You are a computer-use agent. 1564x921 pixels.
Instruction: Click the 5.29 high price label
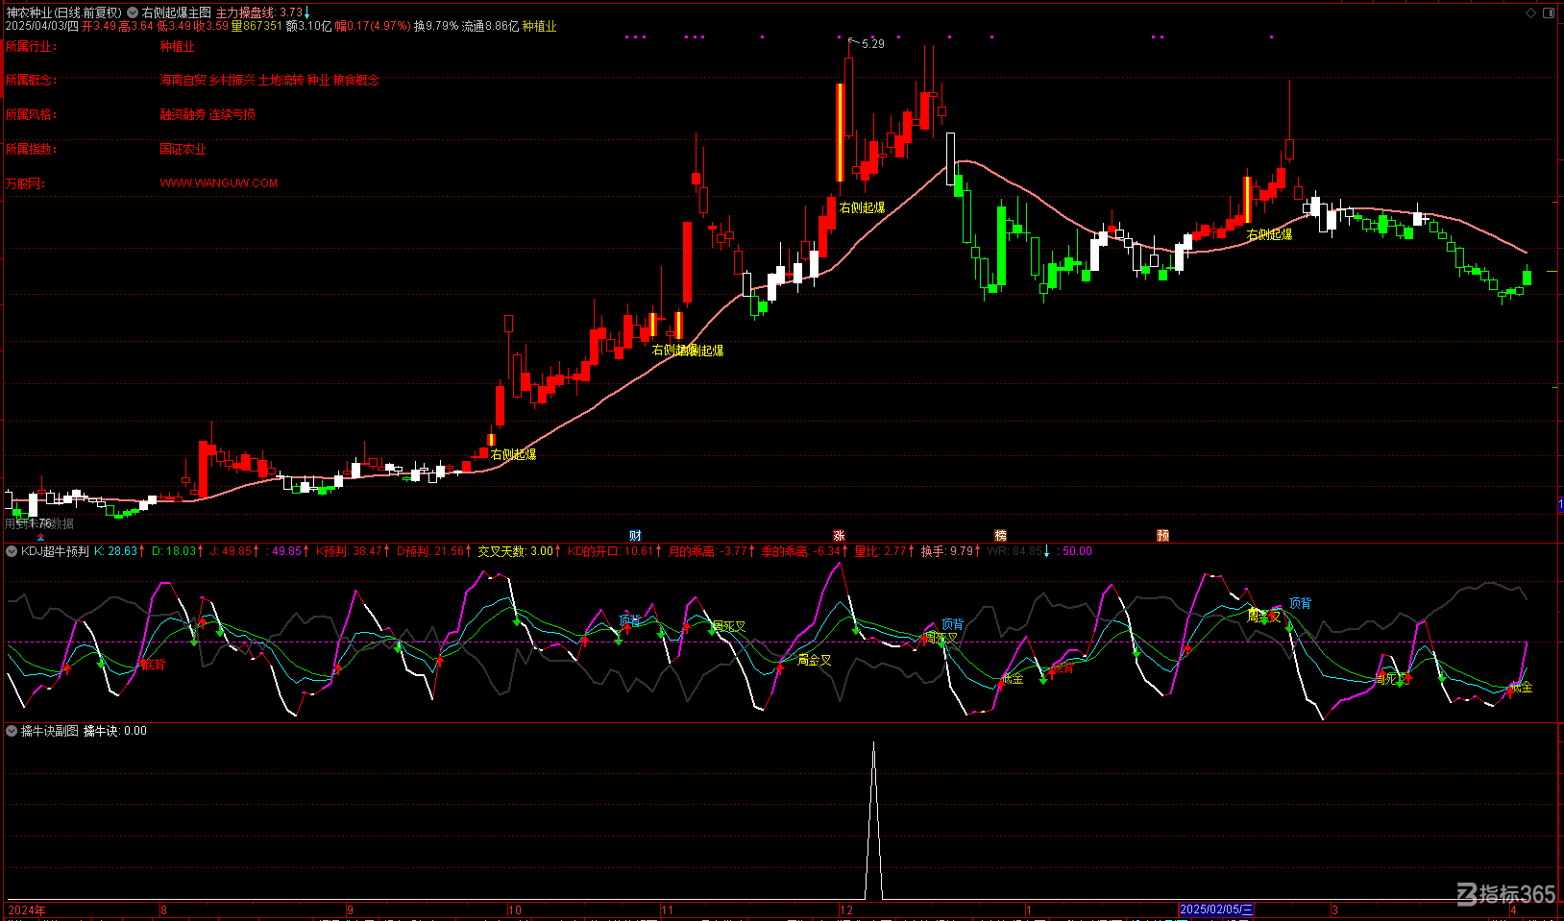[873, 44]
